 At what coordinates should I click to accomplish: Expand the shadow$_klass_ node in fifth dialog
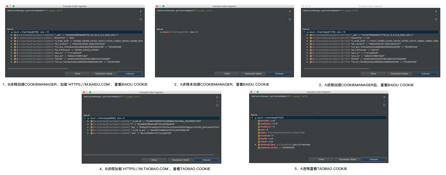(x=255, y=145)
